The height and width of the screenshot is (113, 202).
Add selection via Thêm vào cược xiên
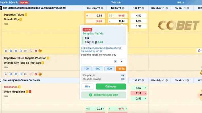[x=104, y=95]
